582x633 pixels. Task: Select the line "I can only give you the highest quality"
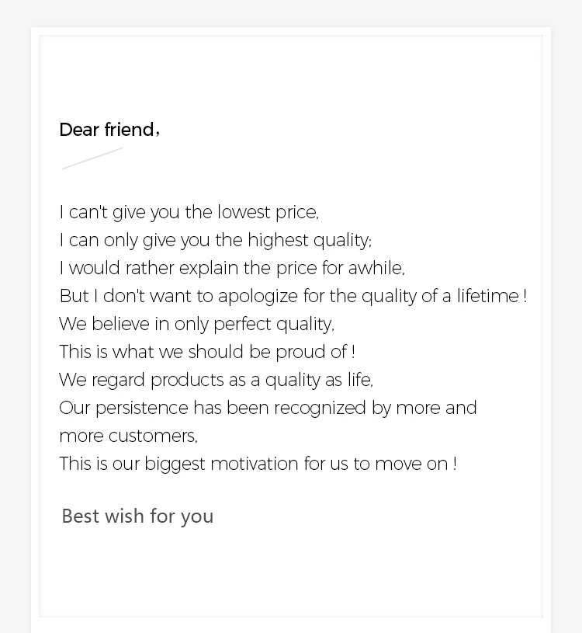click(215, 240)
